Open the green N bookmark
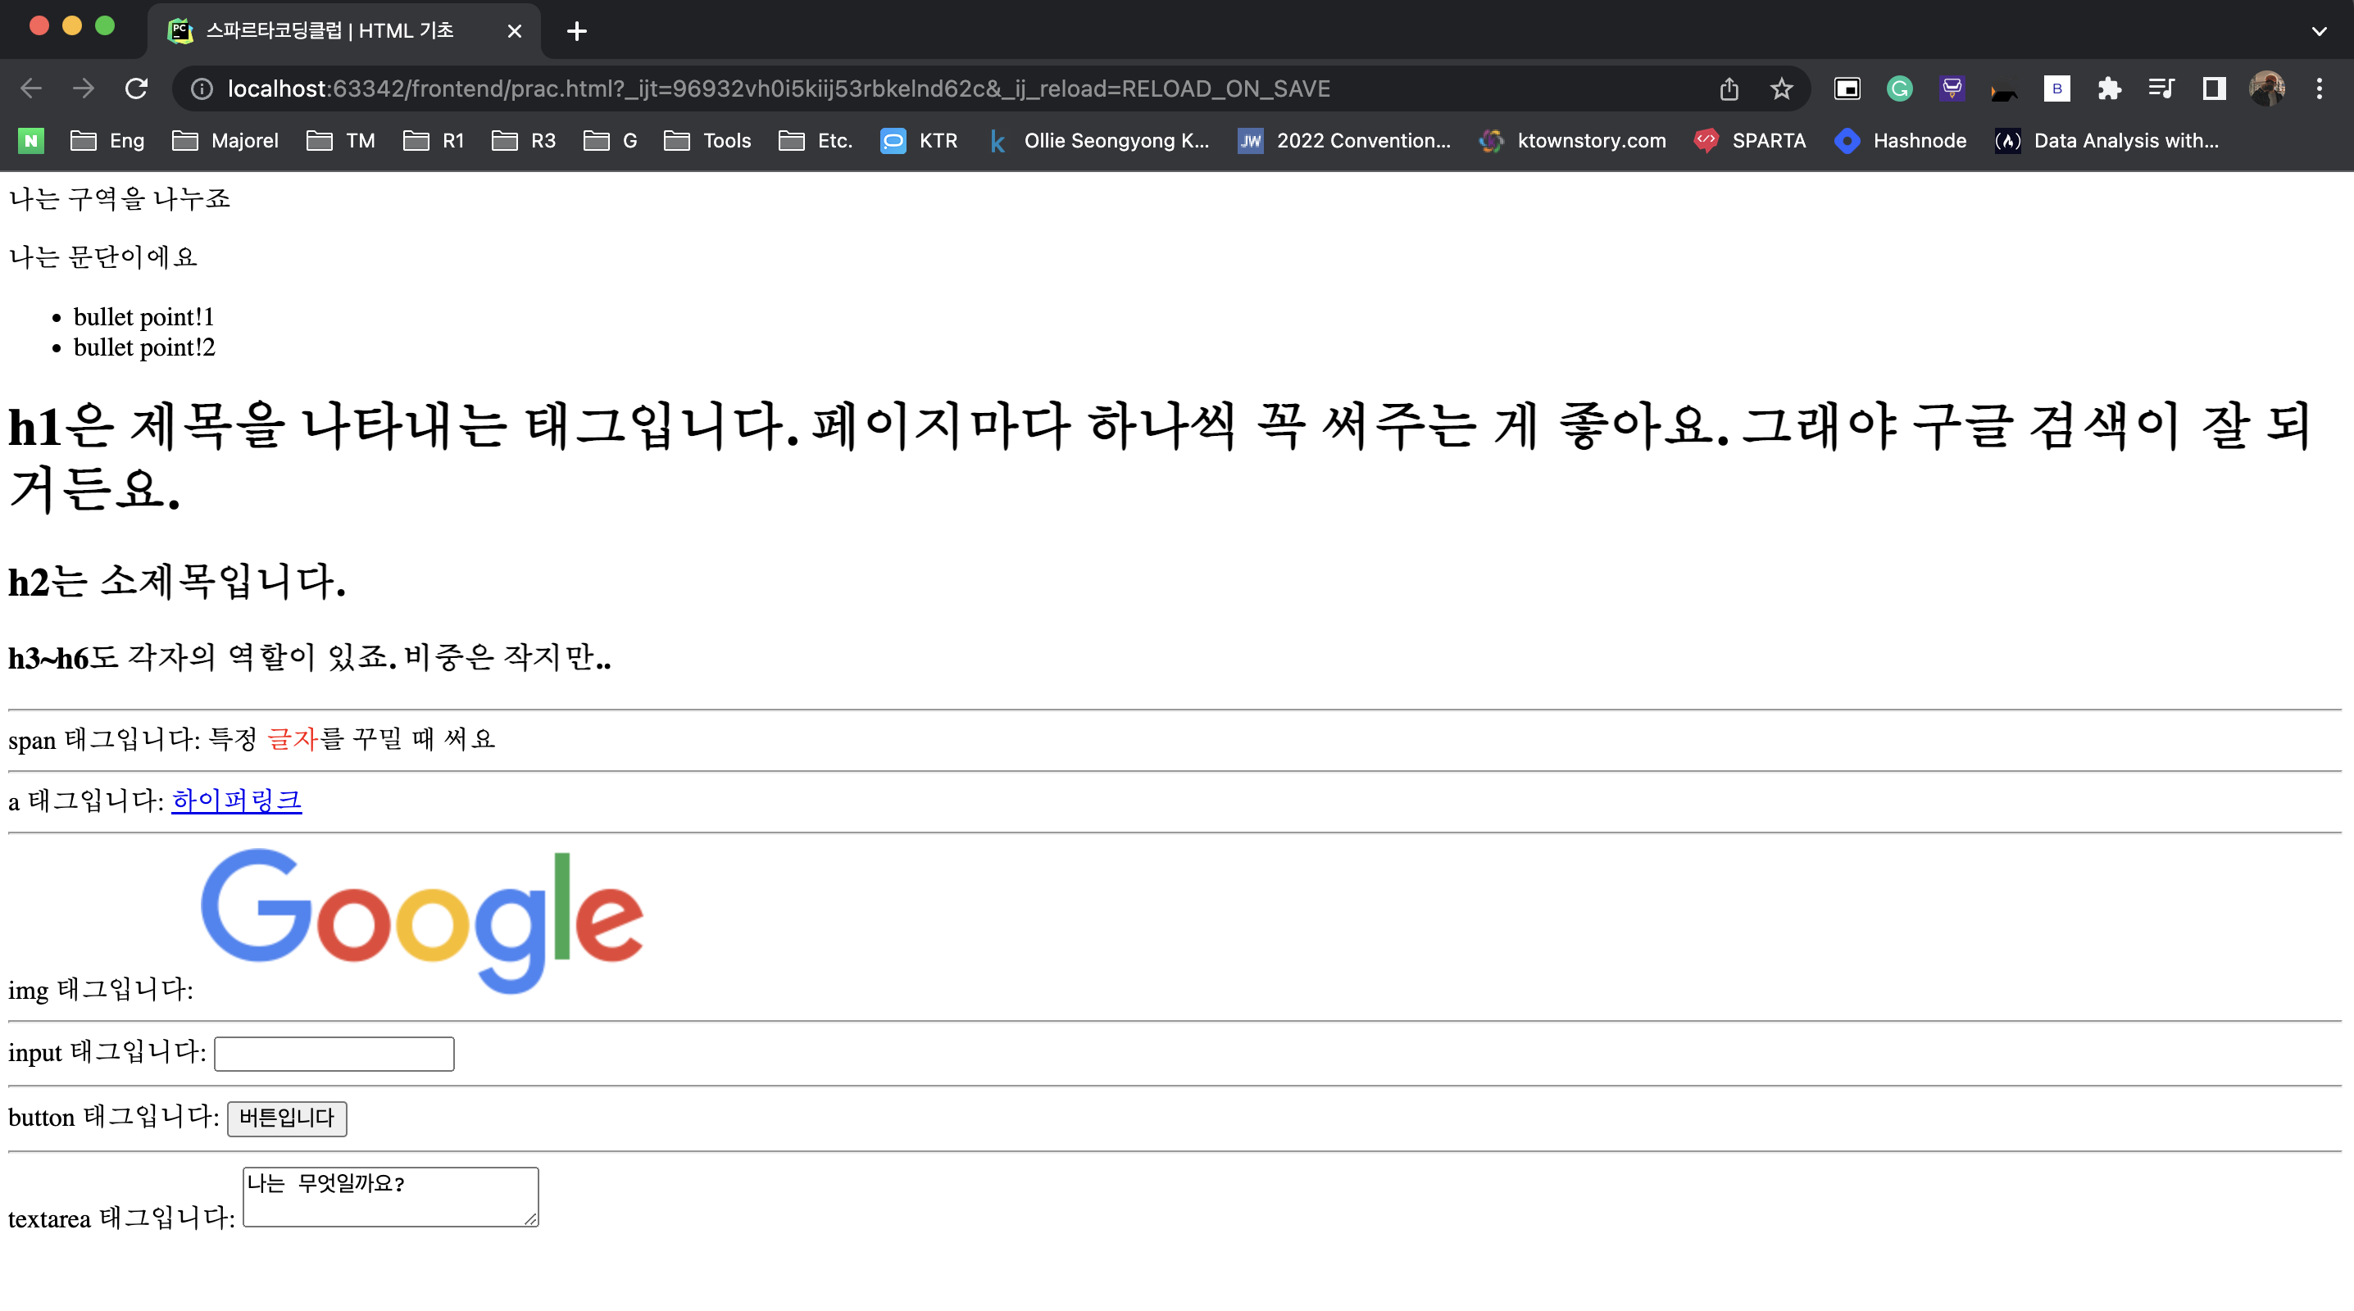The image size is (2354, 1311). coord(31,141)
